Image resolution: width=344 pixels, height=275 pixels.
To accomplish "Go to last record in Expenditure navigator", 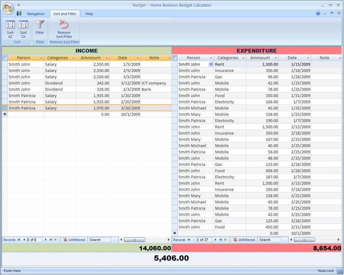I will coord(221,240).
